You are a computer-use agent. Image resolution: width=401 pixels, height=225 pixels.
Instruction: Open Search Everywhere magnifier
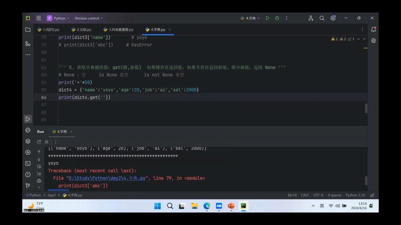point(322,18)
